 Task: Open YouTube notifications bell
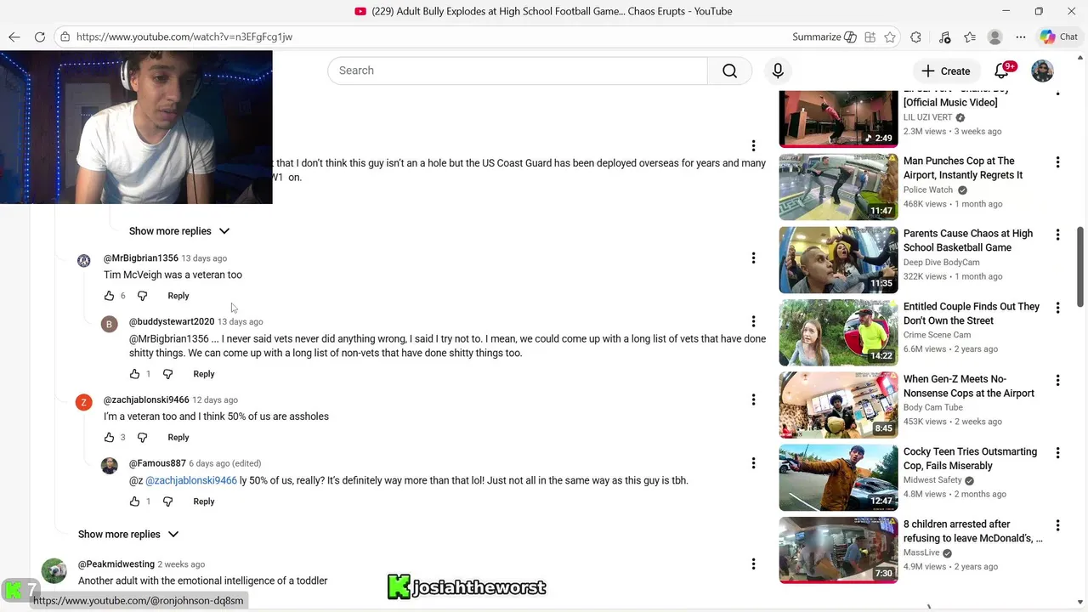[x=1002, y=71]
